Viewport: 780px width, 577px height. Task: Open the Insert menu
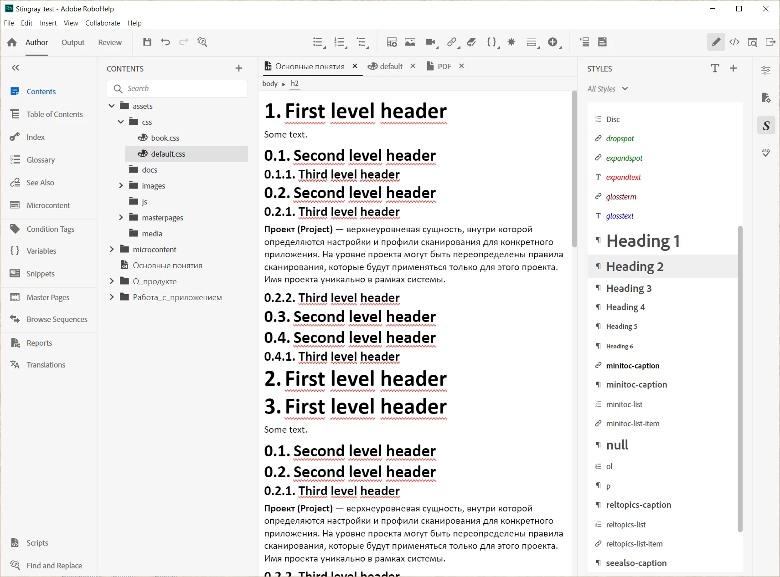click(x=48, y=23)
